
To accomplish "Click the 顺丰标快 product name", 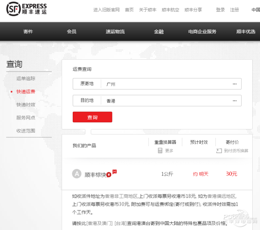I will pos(95,175).
